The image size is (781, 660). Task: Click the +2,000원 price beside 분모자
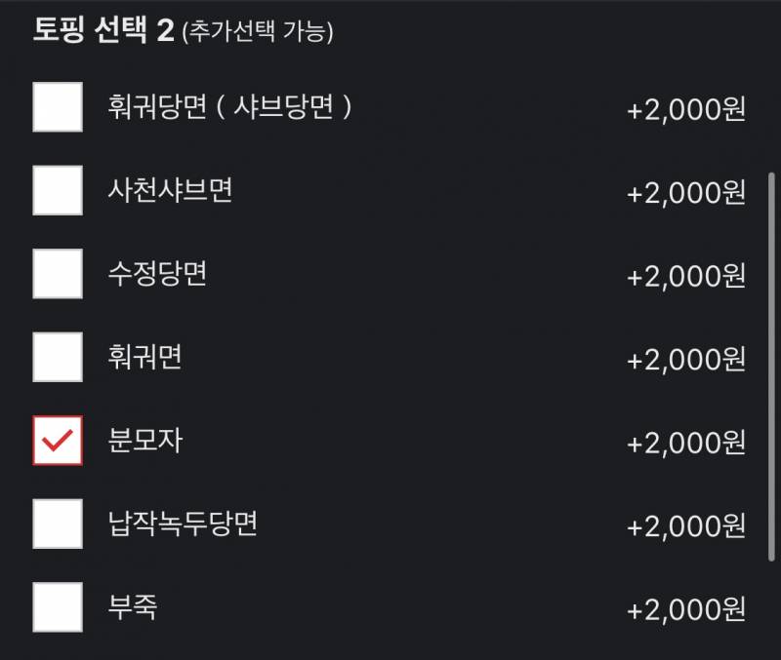(x=683, y=440)
